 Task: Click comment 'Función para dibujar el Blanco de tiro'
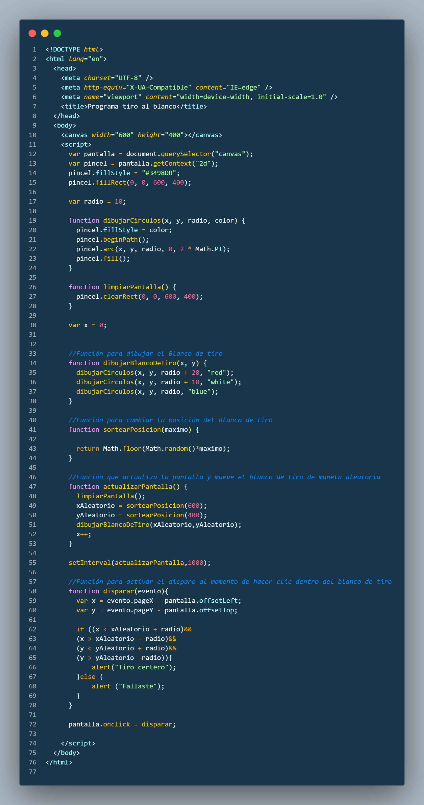[x=145, y=353]
